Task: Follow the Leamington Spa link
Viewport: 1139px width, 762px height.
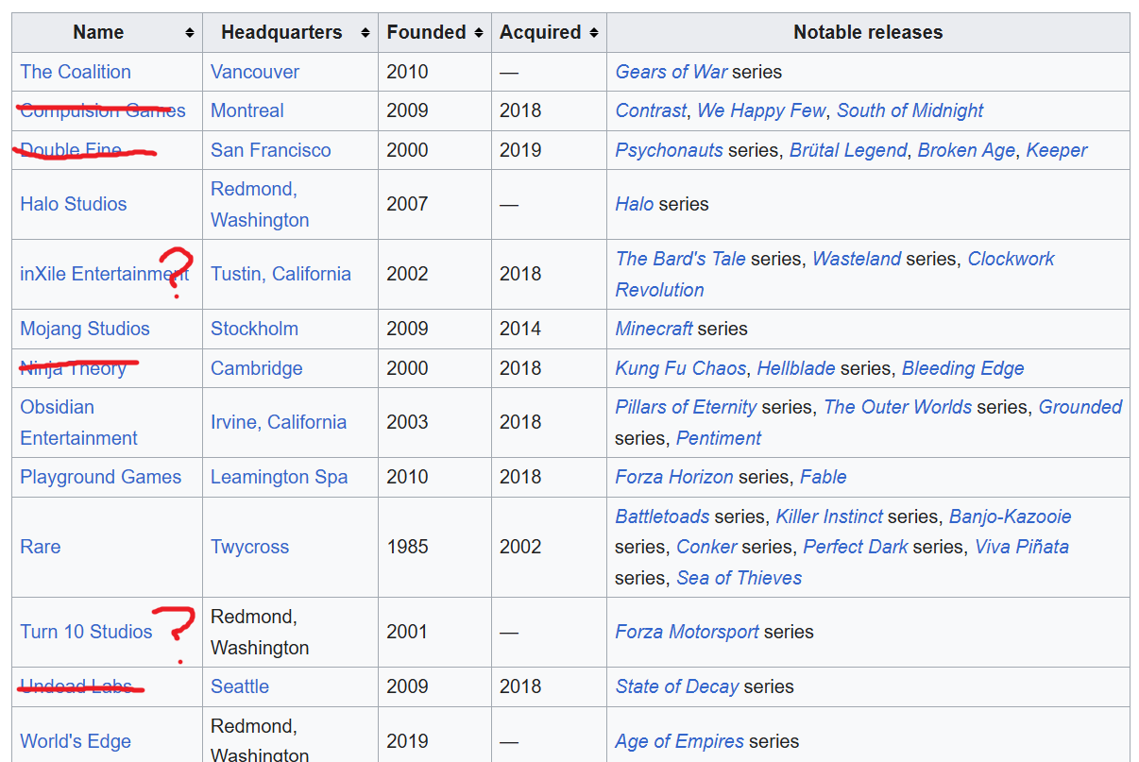Action: point(280,477)
